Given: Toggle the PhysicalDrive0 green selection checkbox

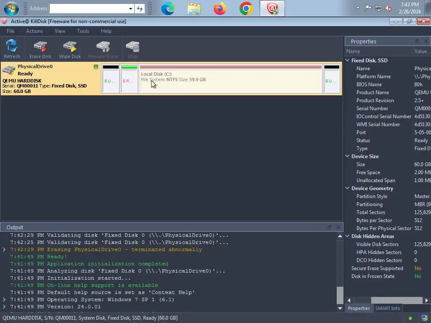Looking at the screenshot, I should (x=96, y=67).
